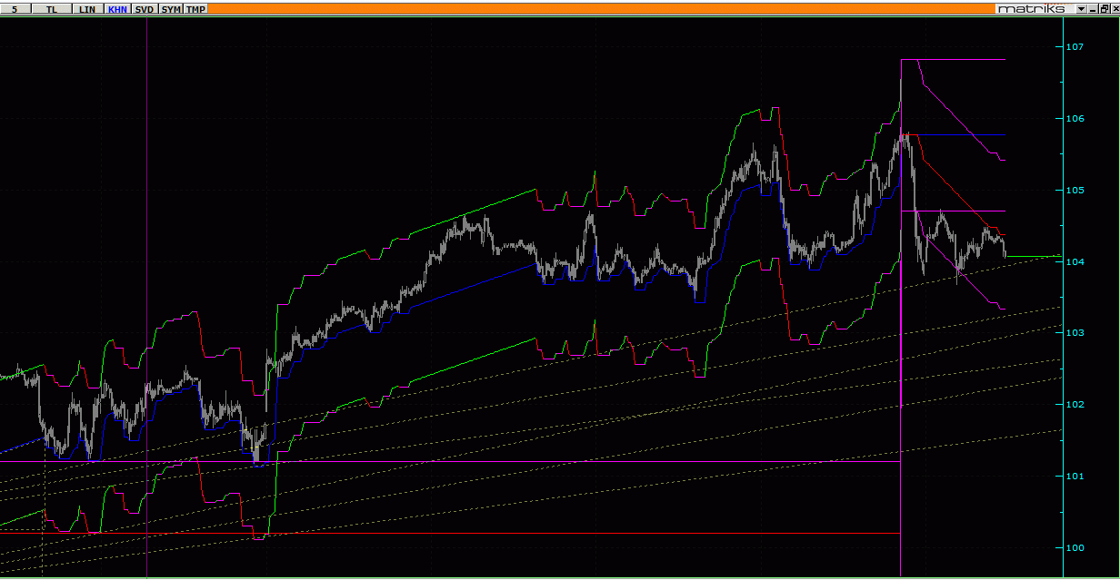Click the period button labeled 5
Image resolution: width=1120 pixels, height=580 pixels.
15,9
